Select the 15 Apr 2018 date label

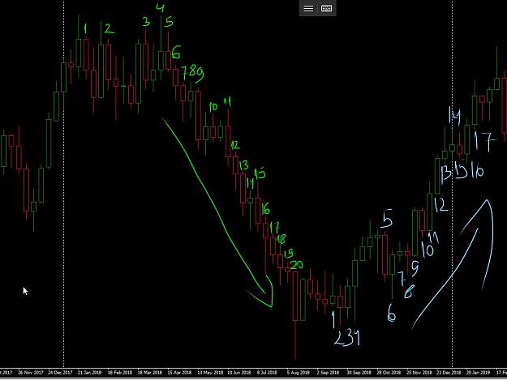pos(180,373)
